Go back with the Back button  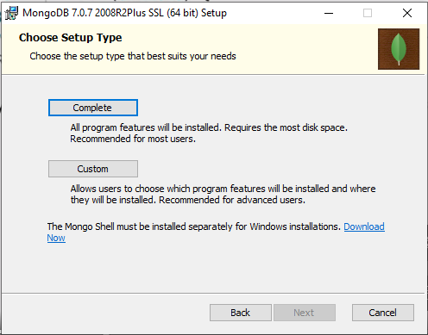241,313
